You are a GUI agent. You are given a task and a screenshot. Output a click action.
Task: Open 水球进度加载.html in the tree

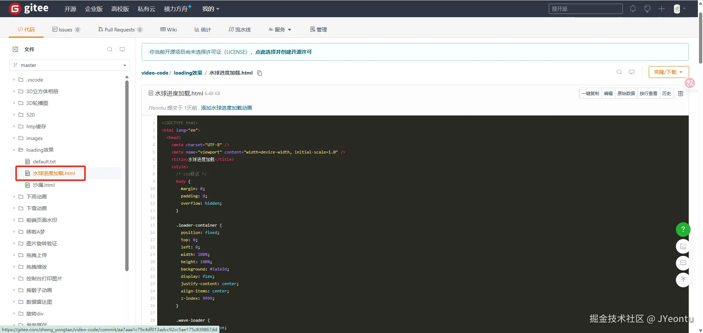(54, 173)
